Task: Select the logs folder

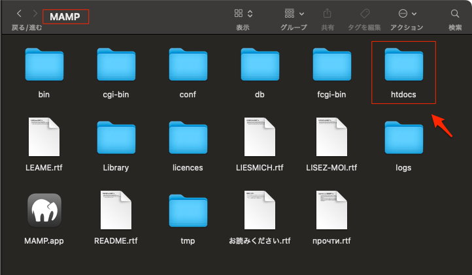Action: (x=403, y=138)
